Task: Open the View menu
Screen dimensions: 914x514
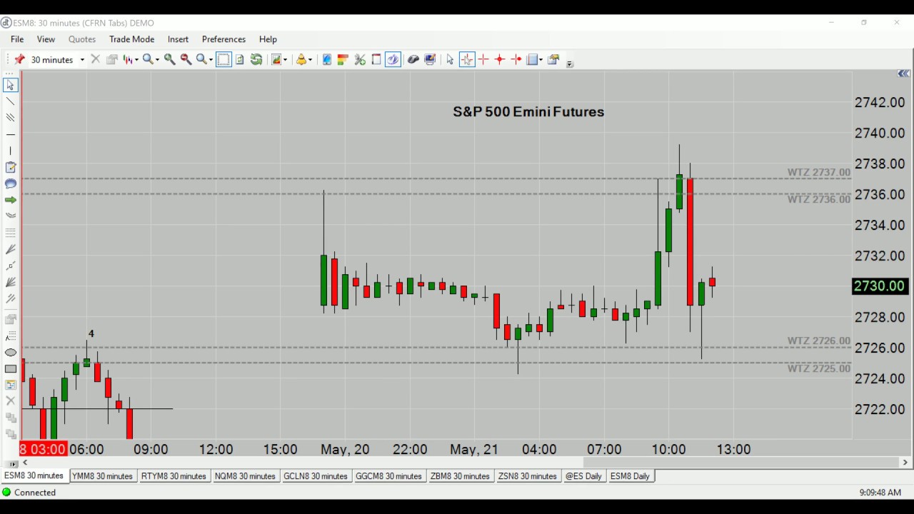Action: coord(46,39)
